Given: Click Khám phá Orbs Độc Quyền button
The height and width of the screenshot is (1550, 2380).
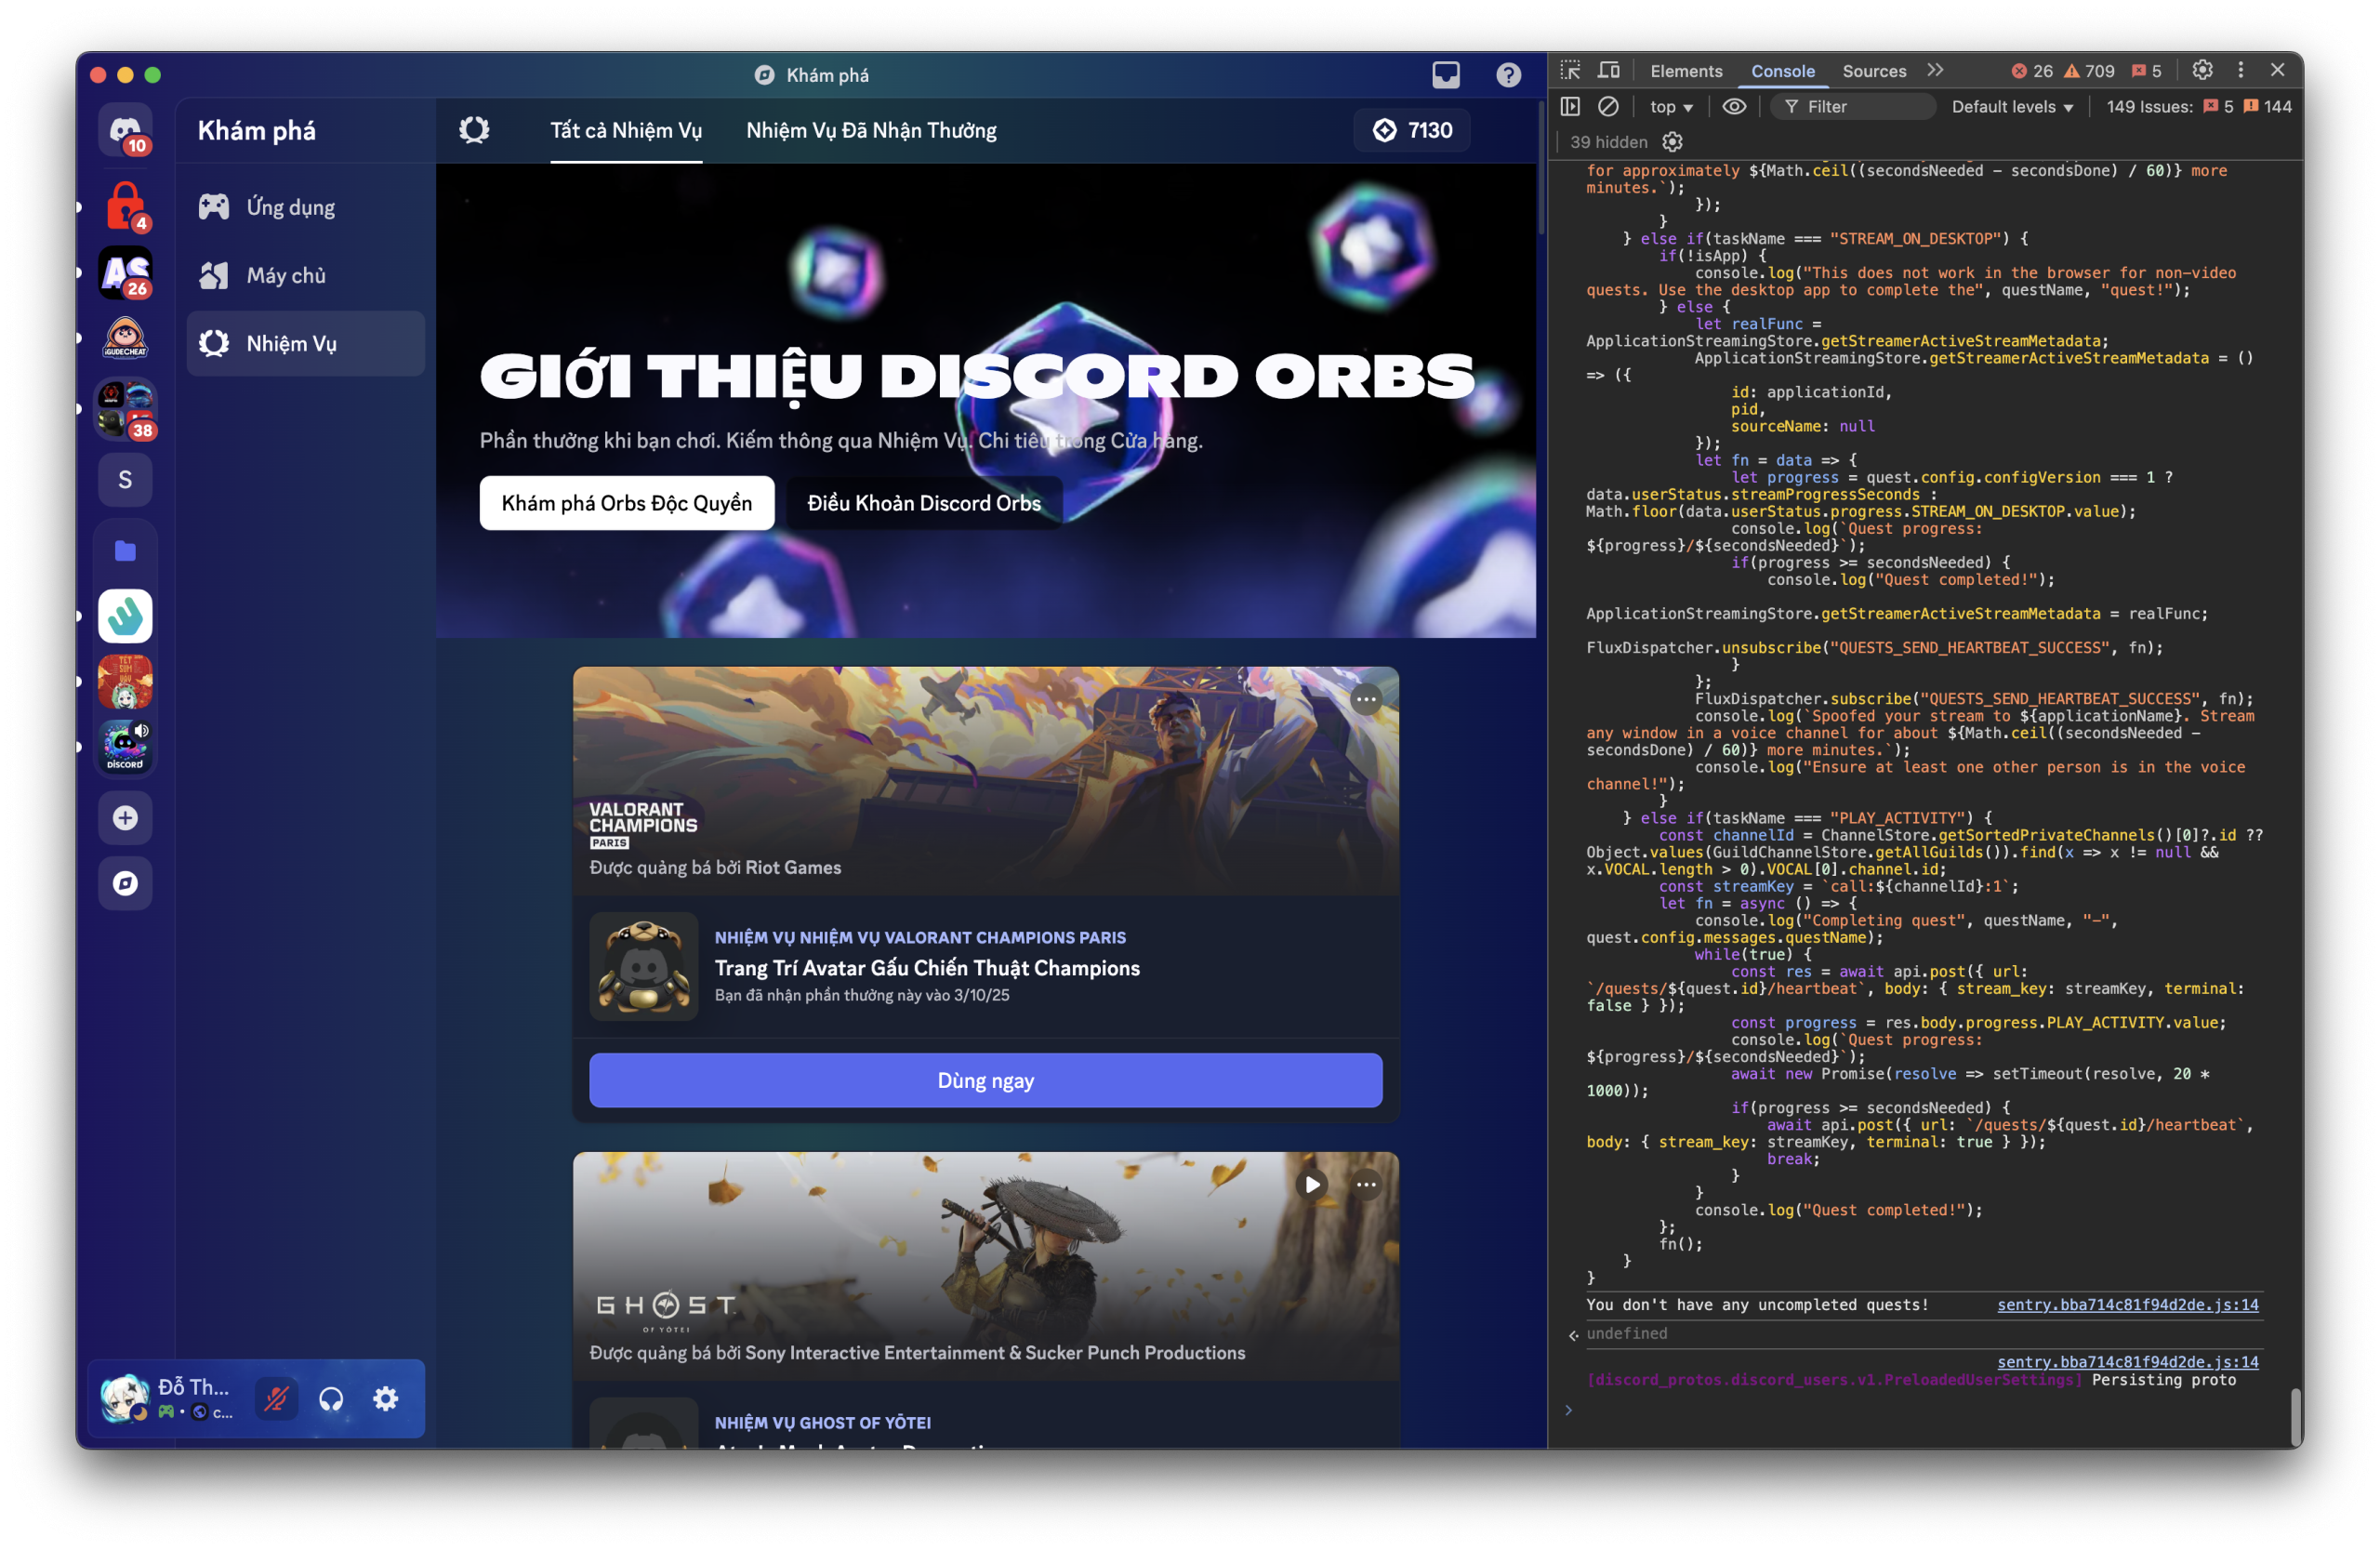Looking at the screenshot, I should click(x=626, y=503).
